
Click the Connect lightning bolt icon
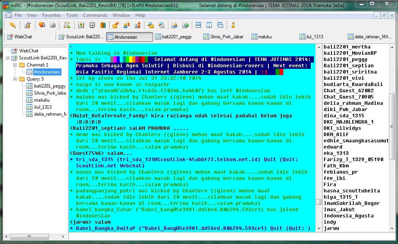[x=13, y=25]
